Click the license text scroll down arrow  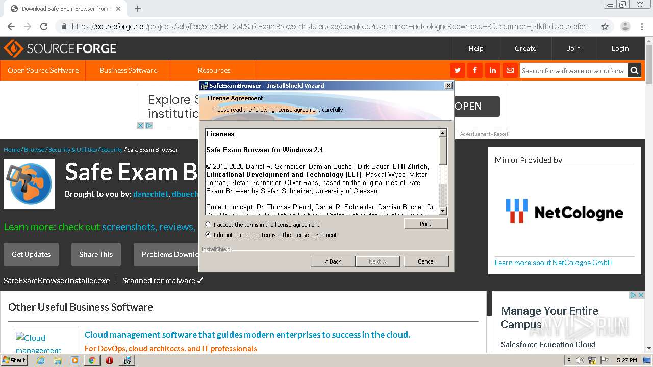(442, 211)
